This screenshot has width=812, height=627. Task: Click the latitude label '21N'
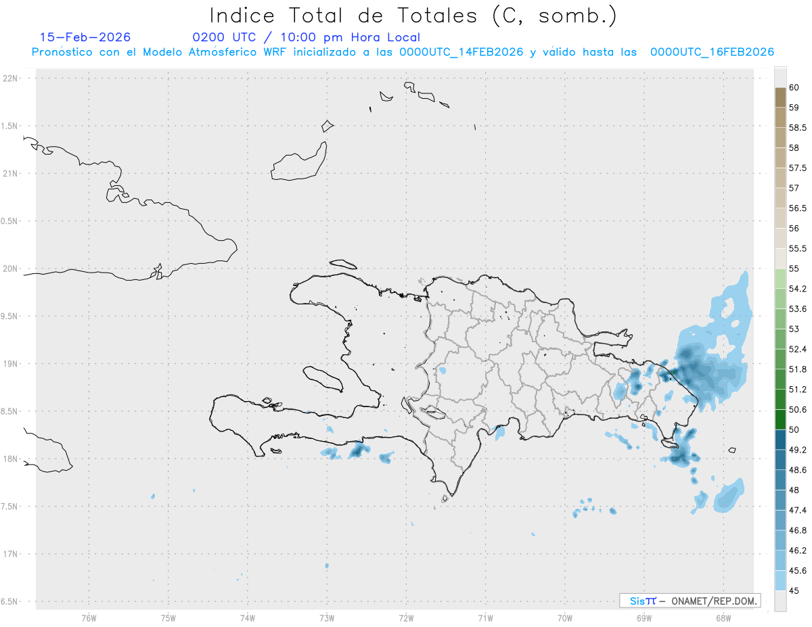pos(11,174)
